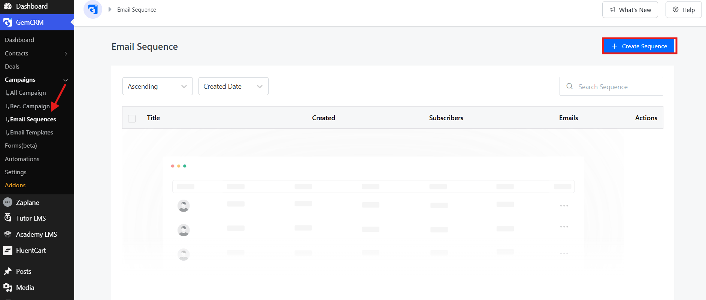Click the Created column header
Screen dimensions: 706x300
click(324, 118)
